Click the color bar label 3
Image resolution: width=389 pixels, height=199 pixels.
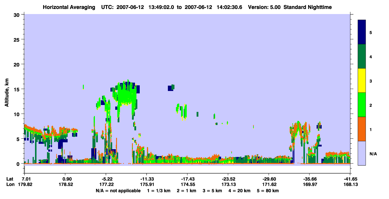pos(371,81)
